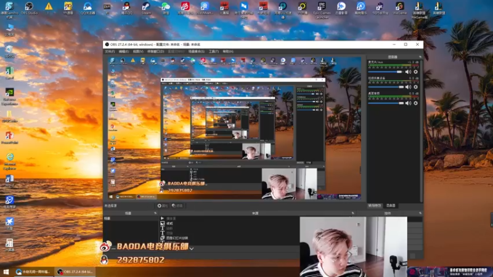Undock the Scenes (场景) panel
This screenshot has height=277, width=493.
tap(155, 213)
